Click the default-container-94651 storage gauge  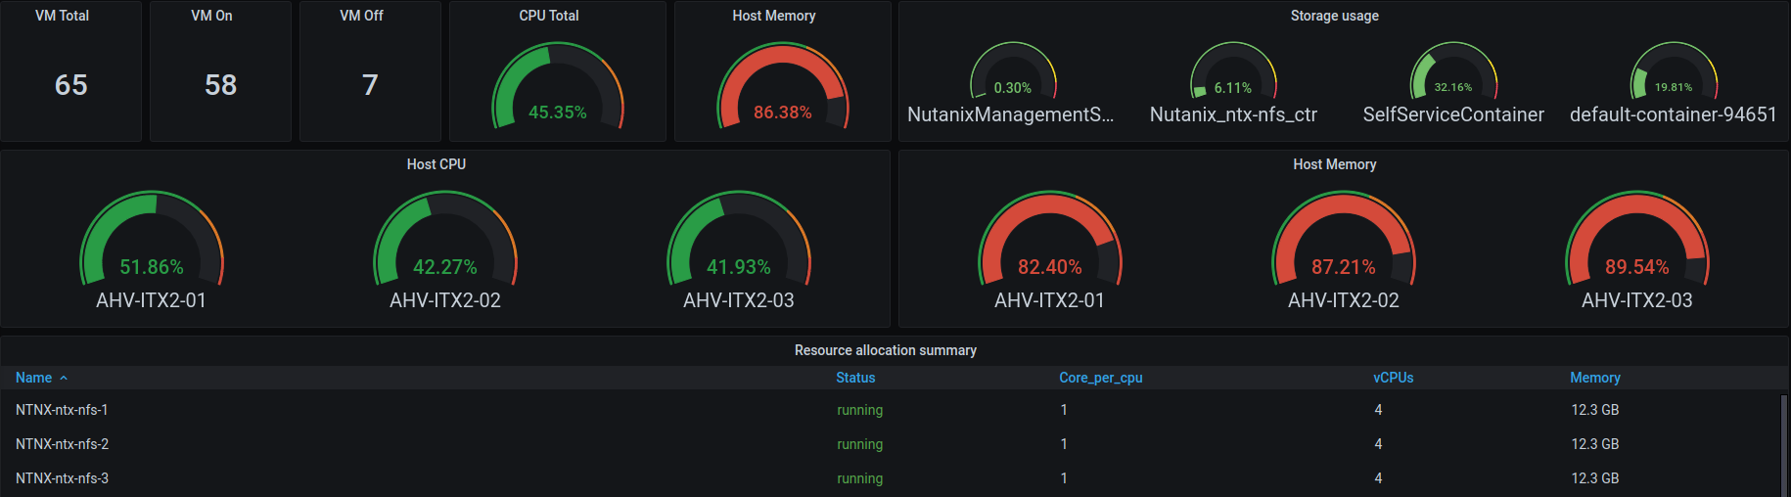(x=1674, y=73)
